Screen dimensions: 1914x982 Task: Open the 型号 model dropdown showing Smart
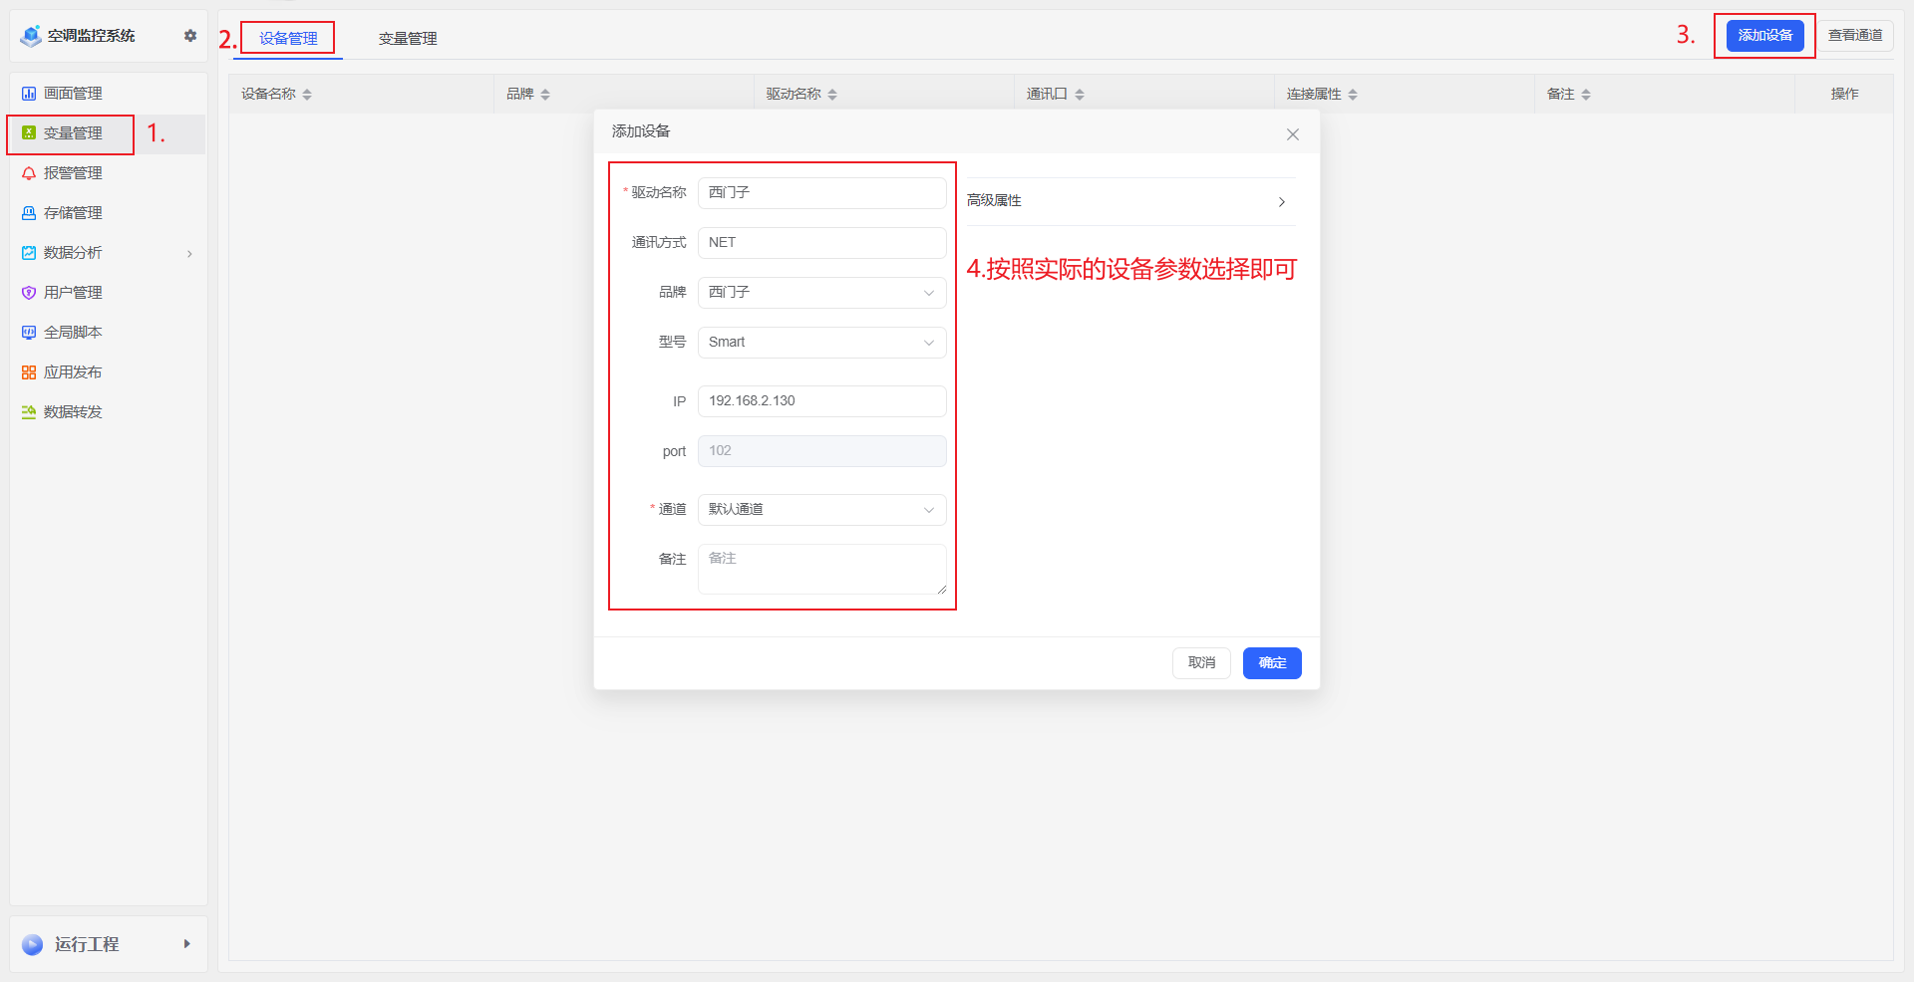[x=821, y=342]
